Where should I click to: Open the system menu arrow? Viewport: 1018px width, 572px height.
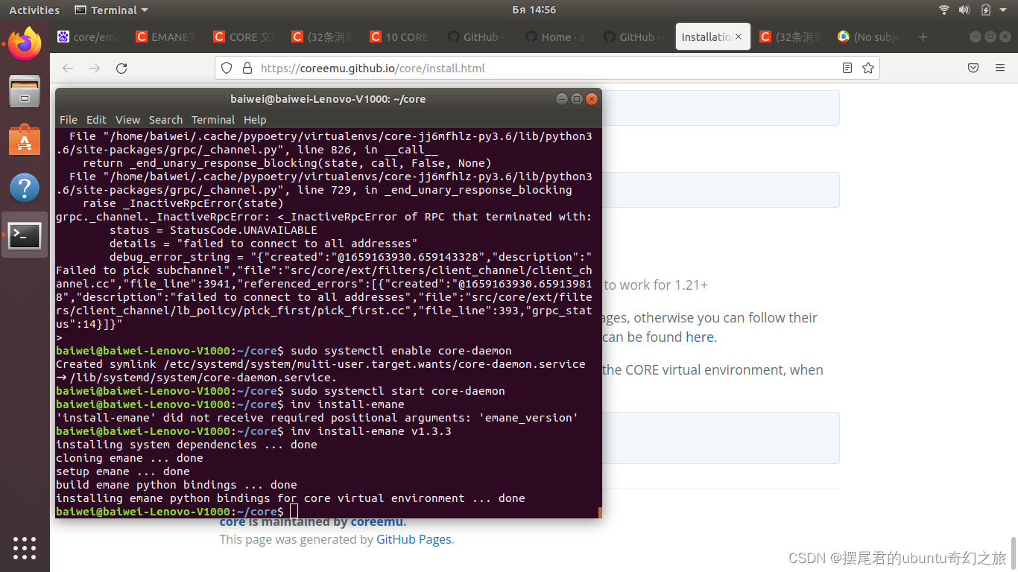[x=1004, y=10]
